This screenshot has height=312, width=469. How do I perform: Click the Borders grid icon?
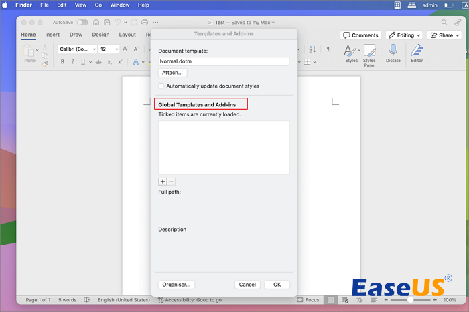(307, 62)
